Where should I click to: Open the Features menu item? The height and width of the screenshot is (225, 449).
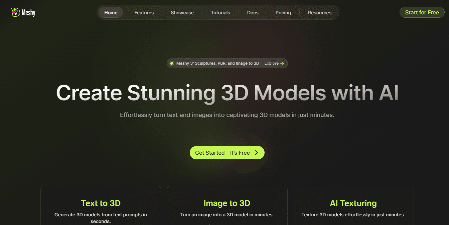[x=144, y=13]
